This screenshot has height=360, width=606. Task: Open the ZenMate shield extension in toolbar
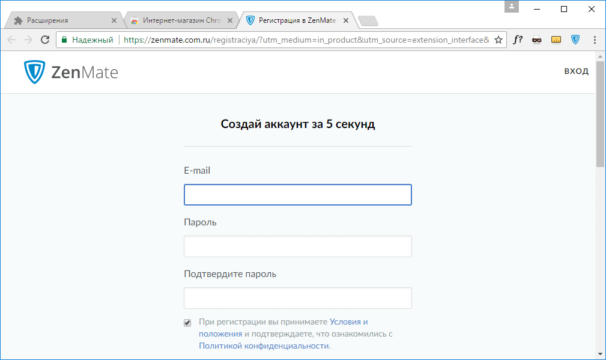(575, 40)
